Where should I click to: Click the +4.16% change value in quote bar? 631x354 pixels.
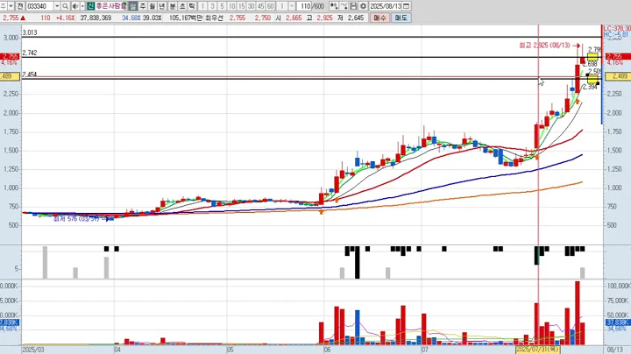coord(65,18)
